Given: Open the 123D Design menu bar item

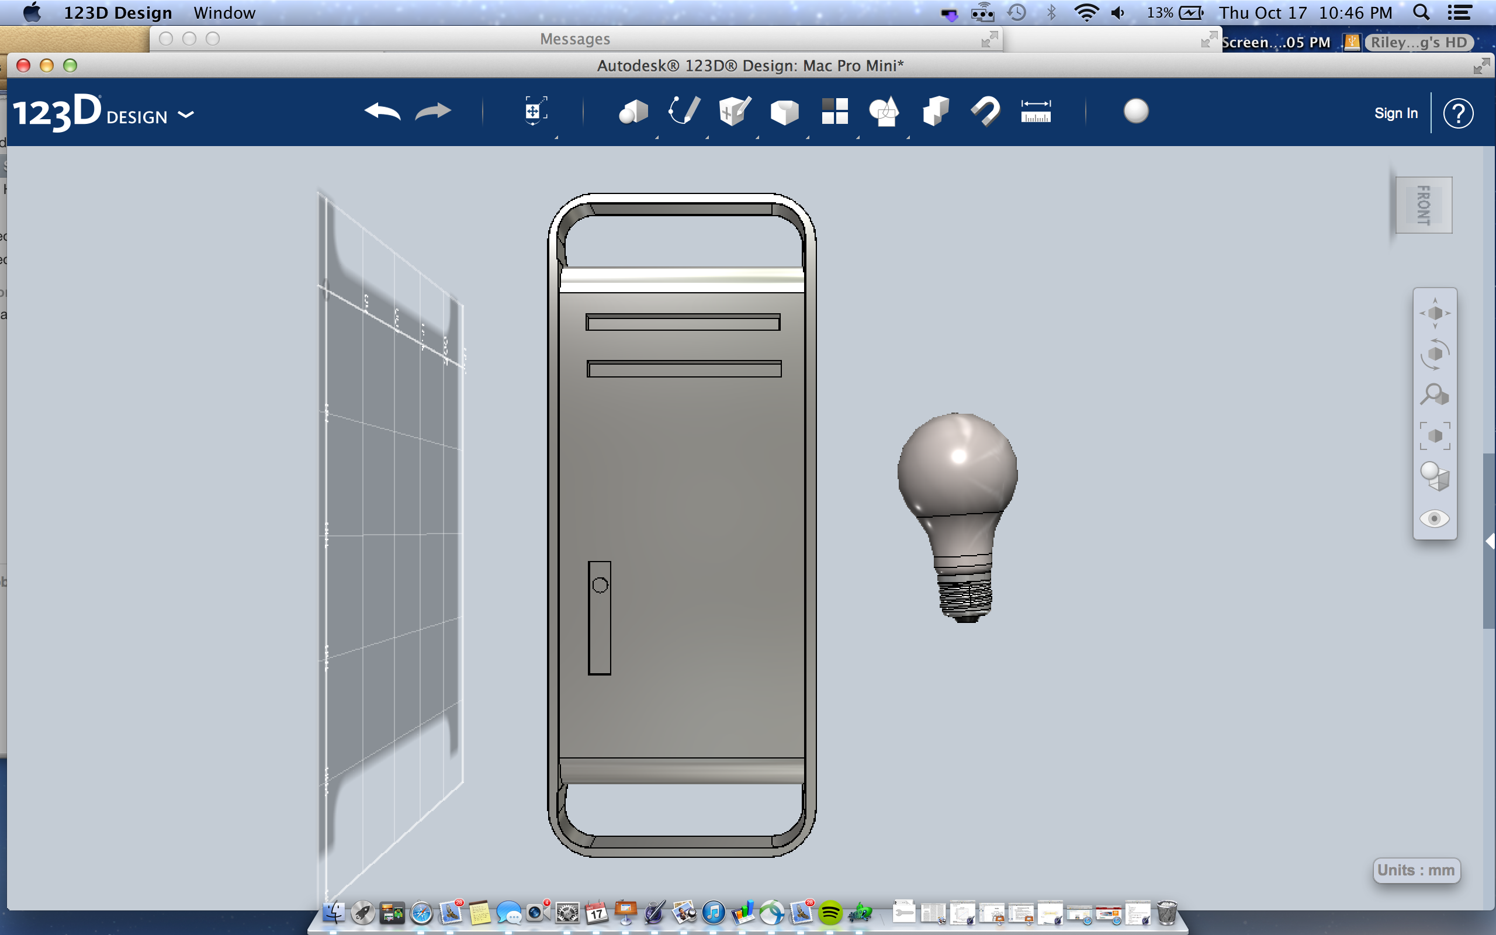Looking at the screenshot, I should click(x=118, y=12).
